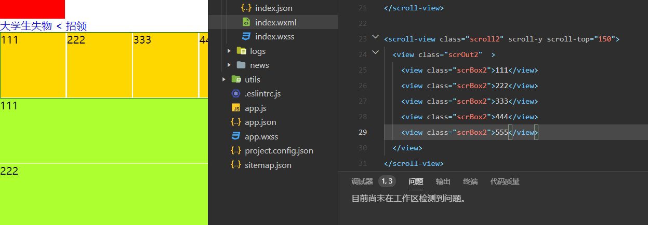Click the index.wxss file icon

point(246,37)
